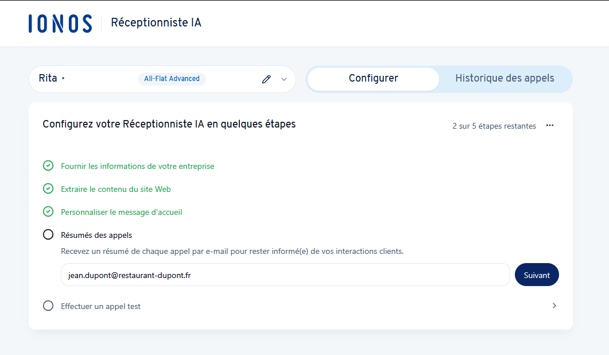Viewport: 609px width, 355px height.
Task: Click green checkmark for company information step
Action: click(x=48, y=166)
